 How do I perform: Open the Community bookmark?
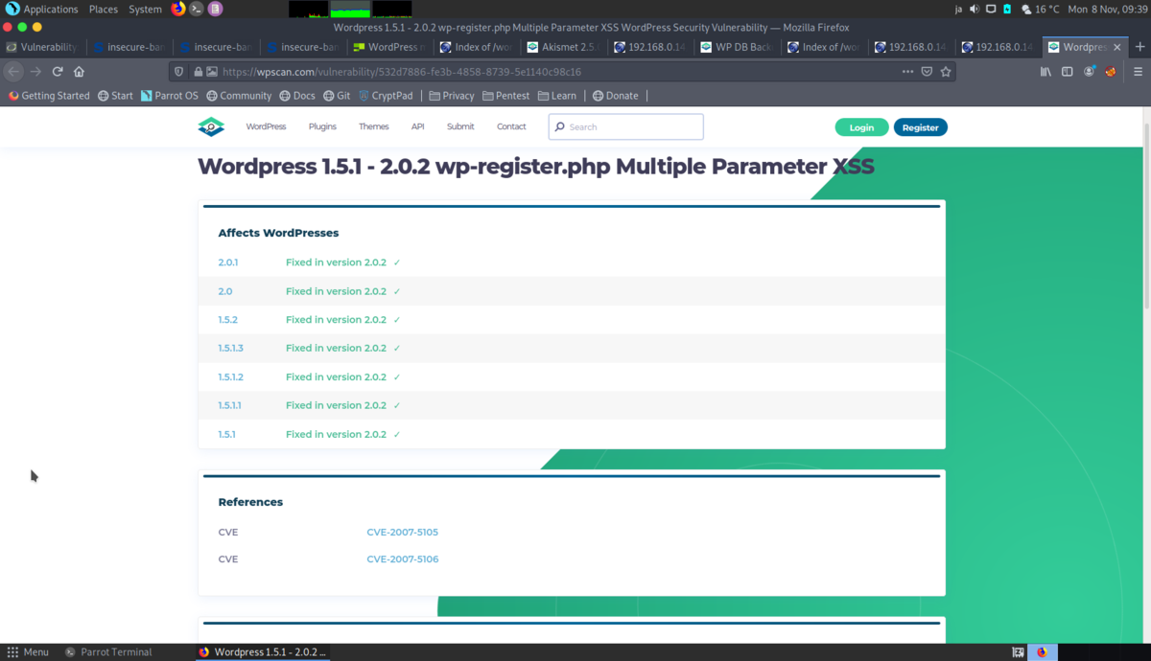(239, 96)
